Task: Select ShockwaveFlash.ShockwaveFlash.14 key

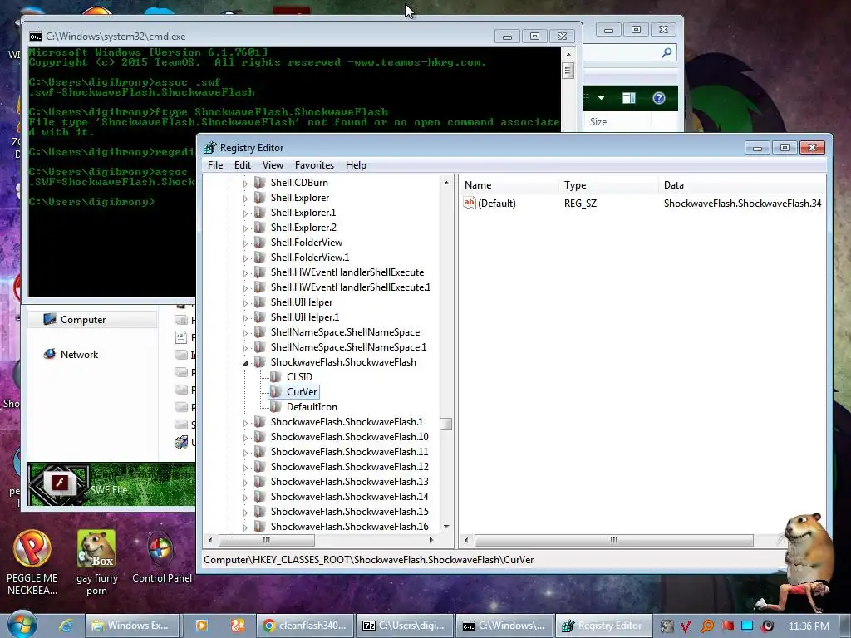Action: click(350, 497)
